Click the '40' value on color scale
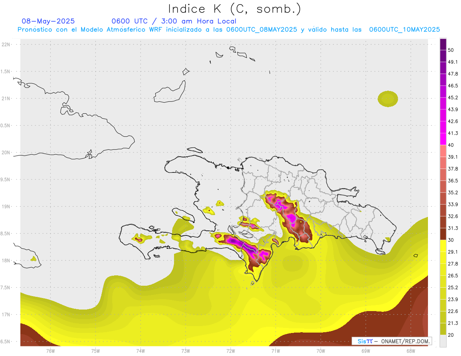The width and height of the screenshot is (461, 356). tap(451, 145)
